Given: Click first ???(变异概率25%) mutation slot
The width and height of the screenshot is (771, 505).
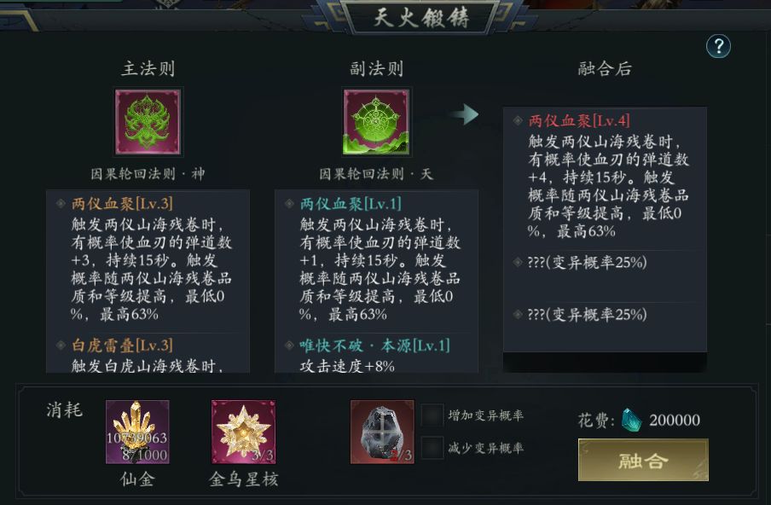Looking at the screenshot, I should click(x=587, y=263).
